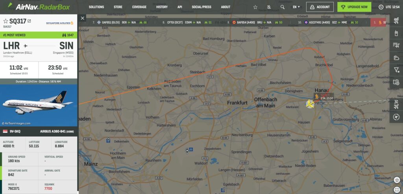
Task: Click the SIN arrival airport code
Action: (67, 46)
